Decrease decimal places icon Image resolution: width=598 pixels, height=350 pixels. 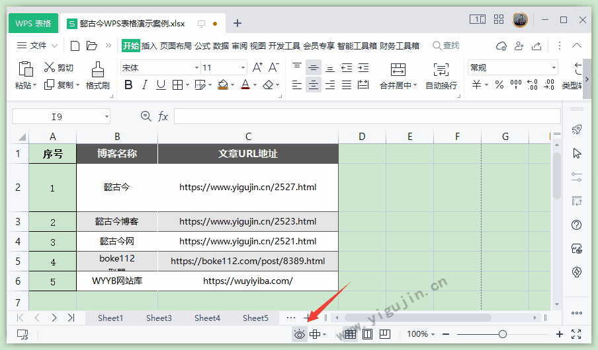click(549, 85)
